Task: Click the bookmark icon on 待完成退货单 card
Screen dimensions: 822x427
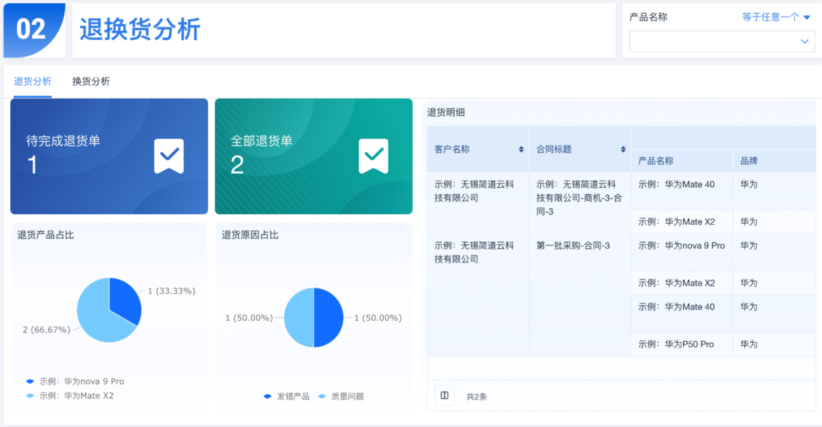Action: click(169, 156)
